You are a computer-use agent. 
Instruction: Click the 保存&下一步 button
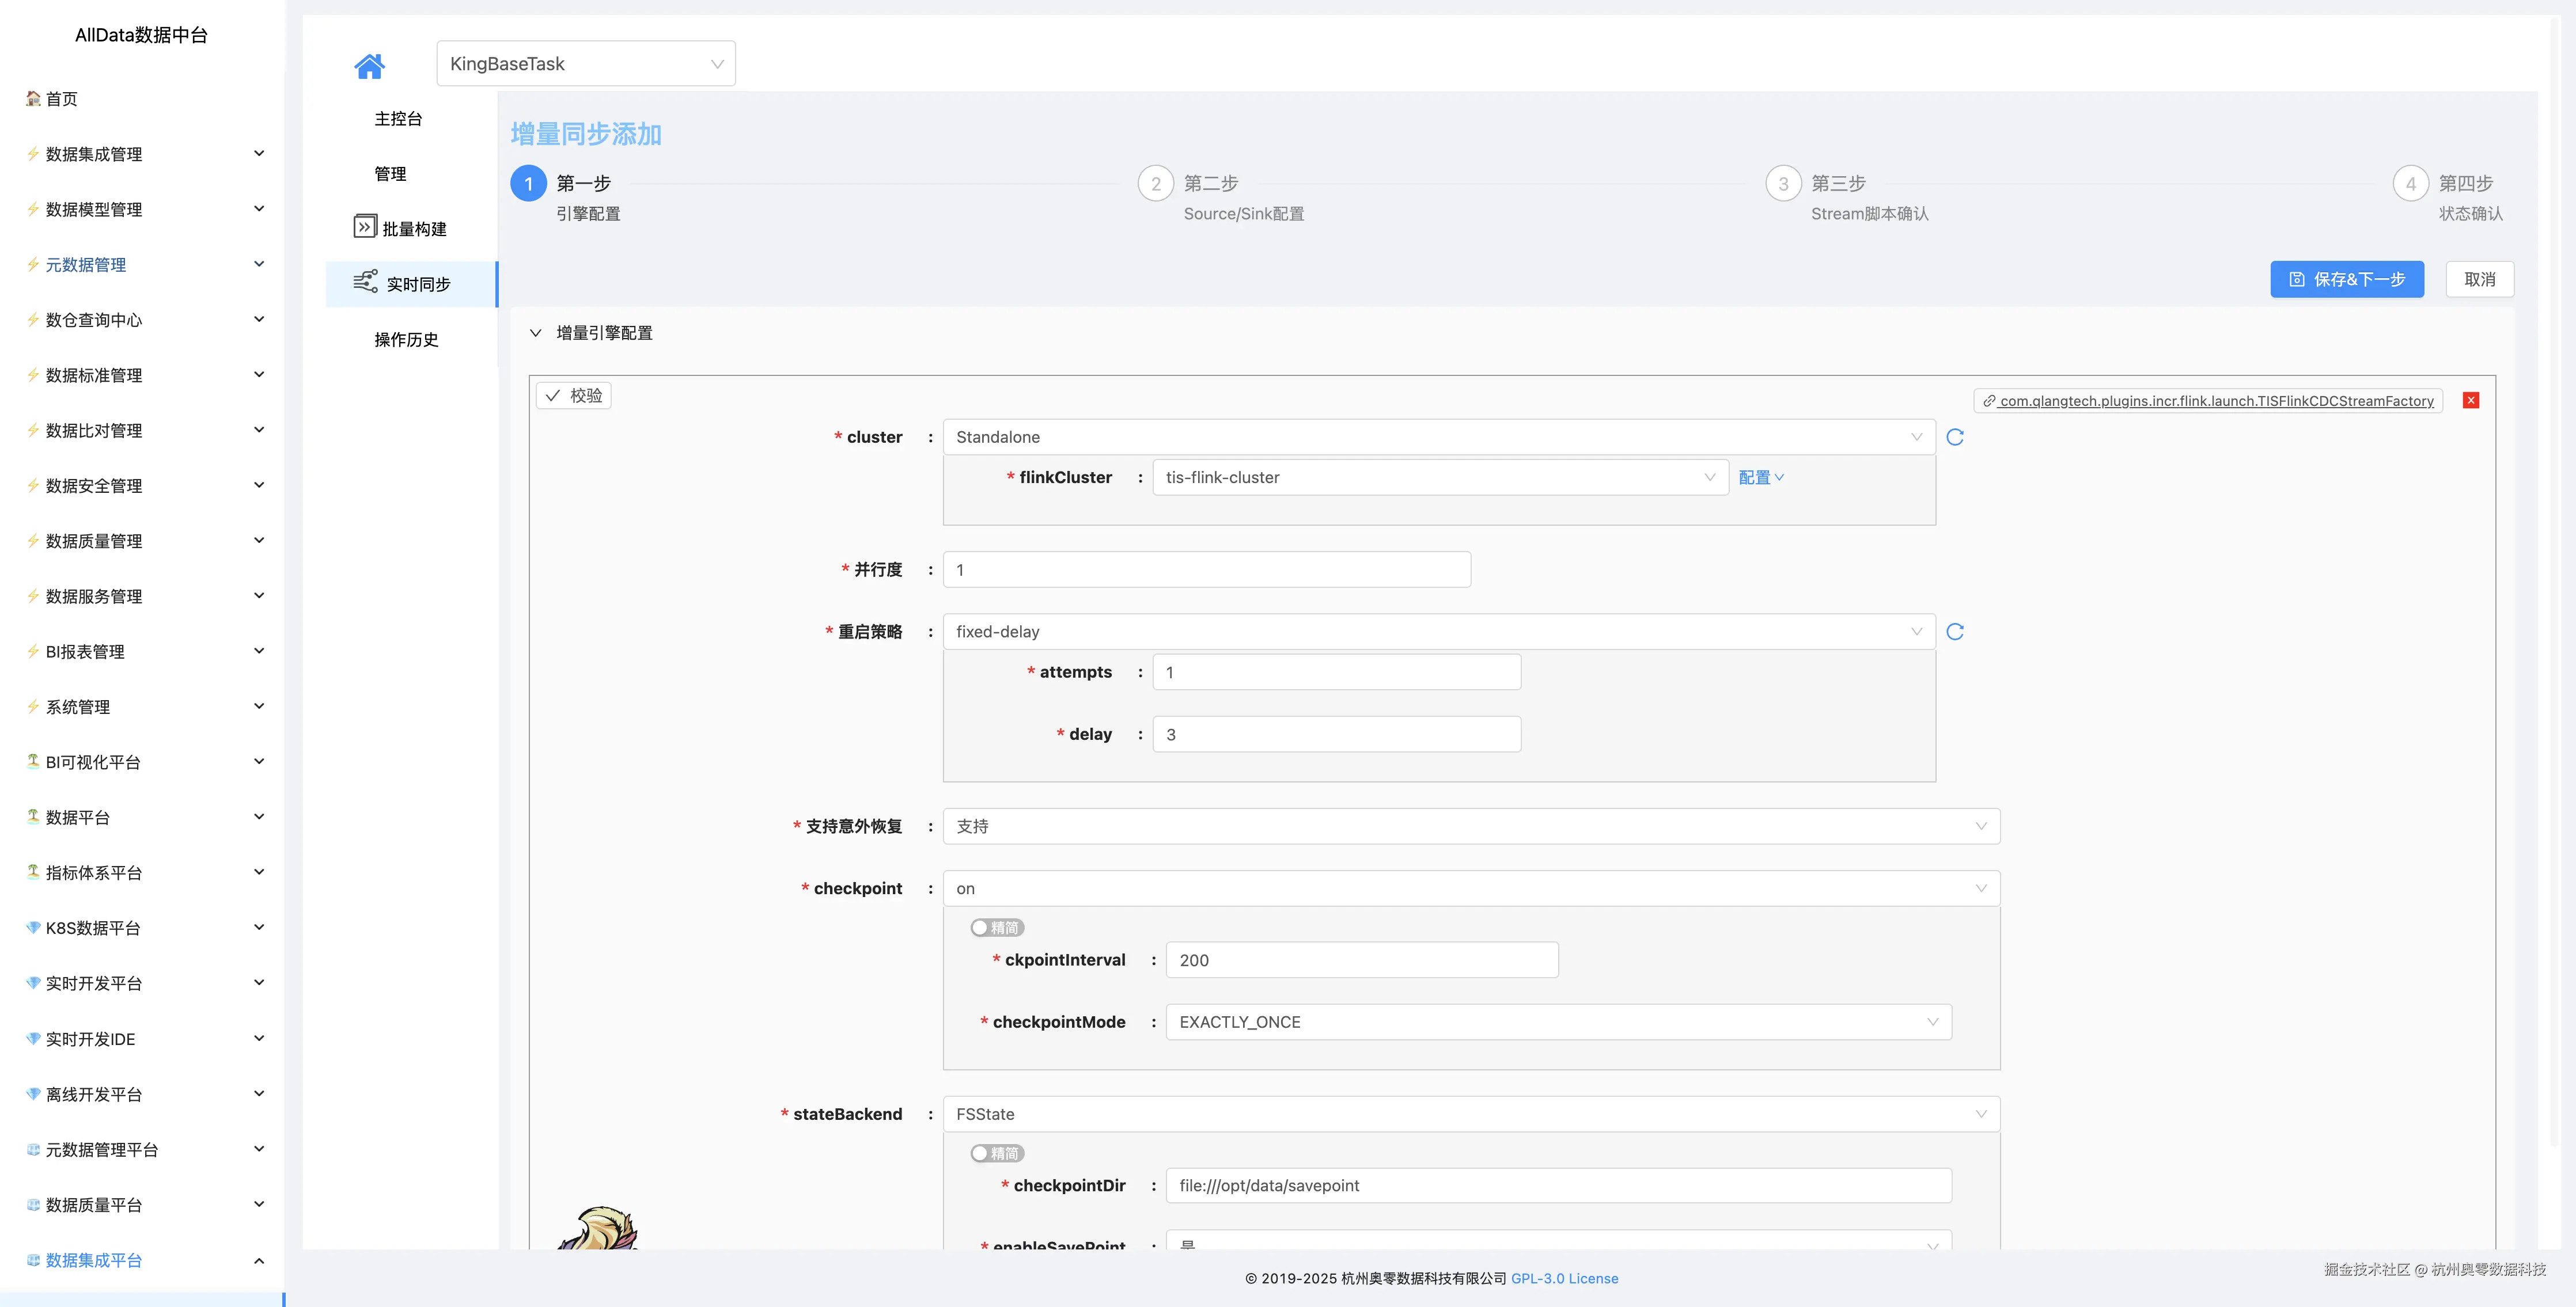point(2346,280)
